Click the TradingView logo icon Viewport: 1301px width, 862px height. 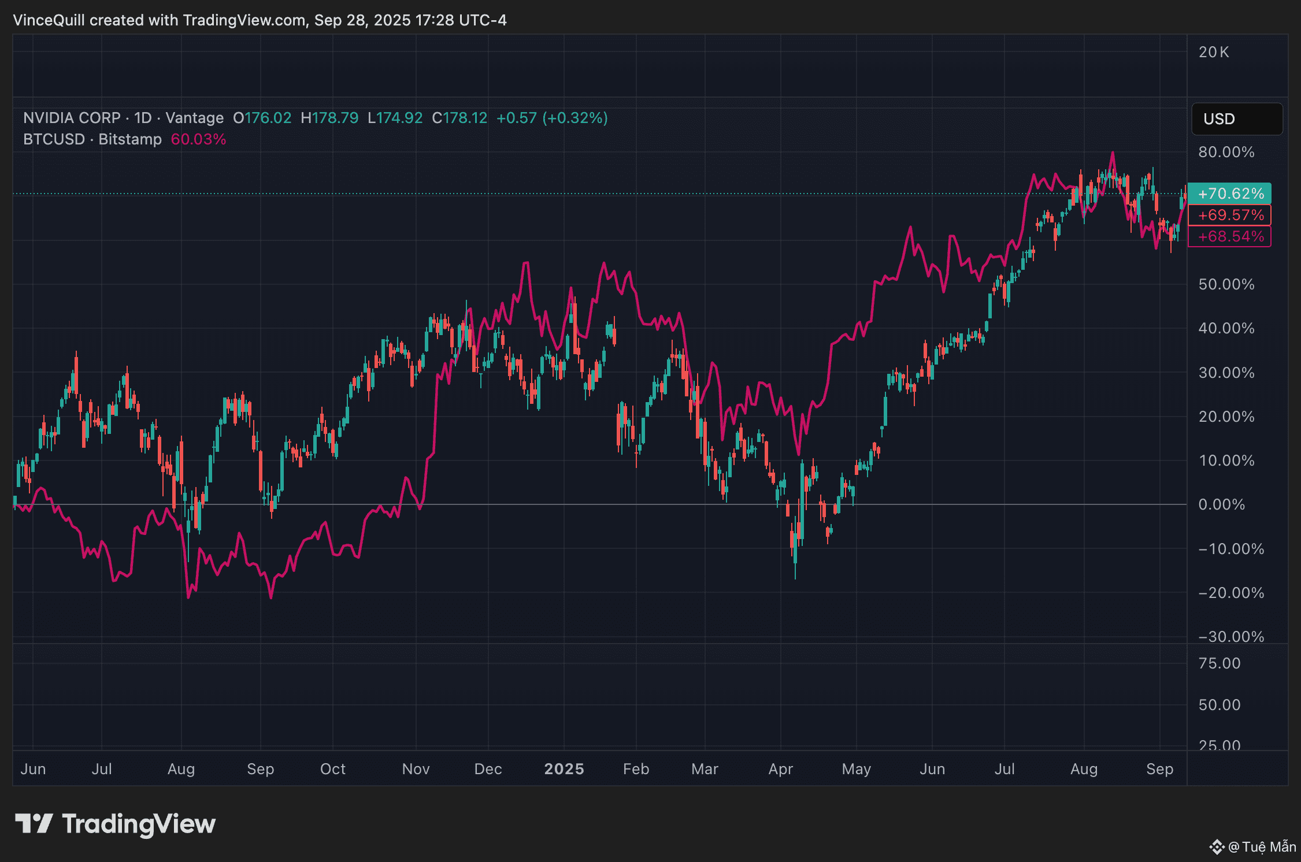[34, 823]
